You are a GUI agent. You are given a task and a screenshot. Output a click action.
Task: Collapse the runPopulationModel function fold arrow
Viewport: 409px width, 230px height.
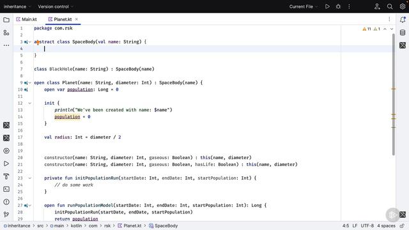click(30, 206)
